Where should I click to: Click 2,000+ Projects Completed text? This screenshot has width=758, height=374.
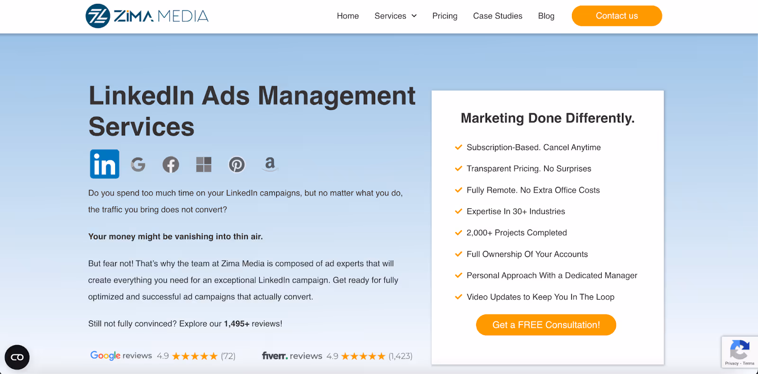(x=517, y=232)
